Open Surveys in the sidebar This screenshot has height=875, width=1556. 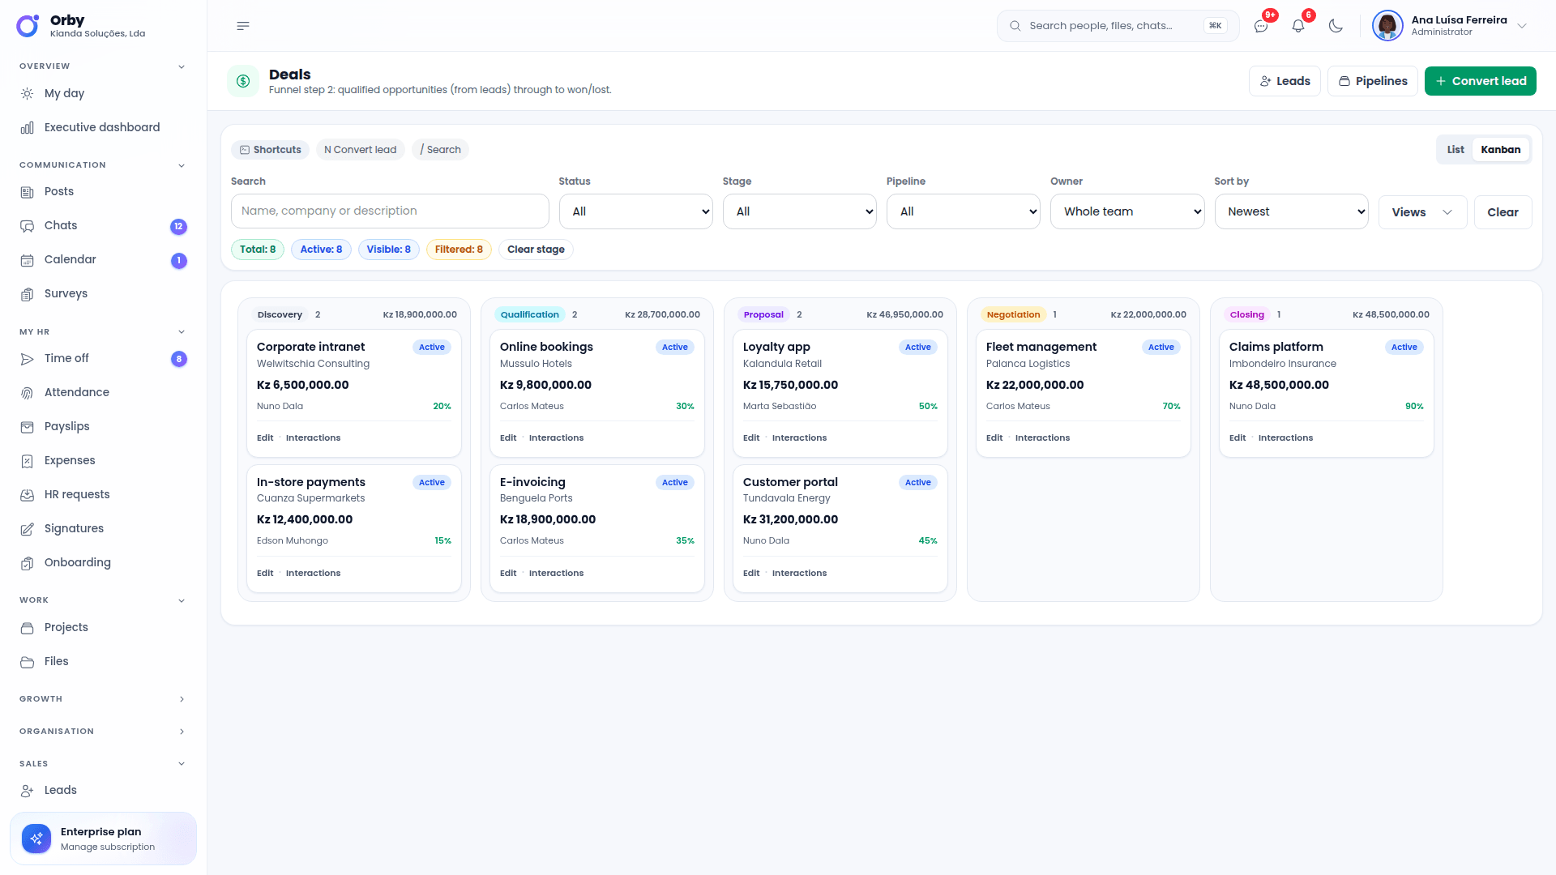coord(104,294)
